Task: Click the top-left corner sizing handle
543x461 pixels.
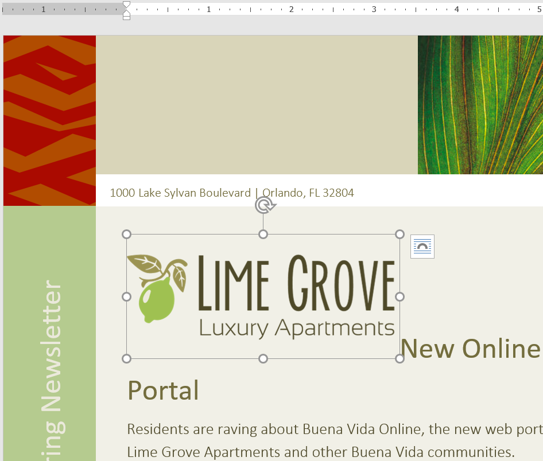Action: (x=126, y=234)
